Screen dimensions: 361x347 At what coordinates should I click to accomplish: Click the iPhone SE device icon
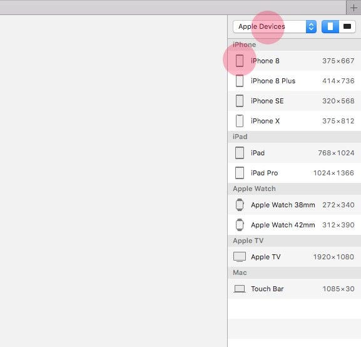[240, 101]
